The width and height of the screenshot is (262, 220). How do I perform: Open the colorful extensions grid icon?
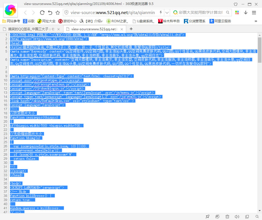(237, 13)
